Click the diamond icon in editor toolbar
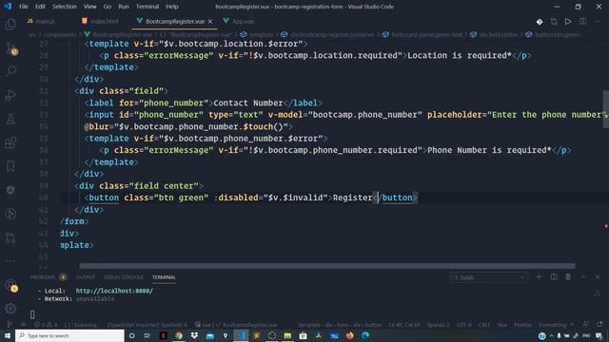Screen dimensions: 609x342 pos(540,22)
